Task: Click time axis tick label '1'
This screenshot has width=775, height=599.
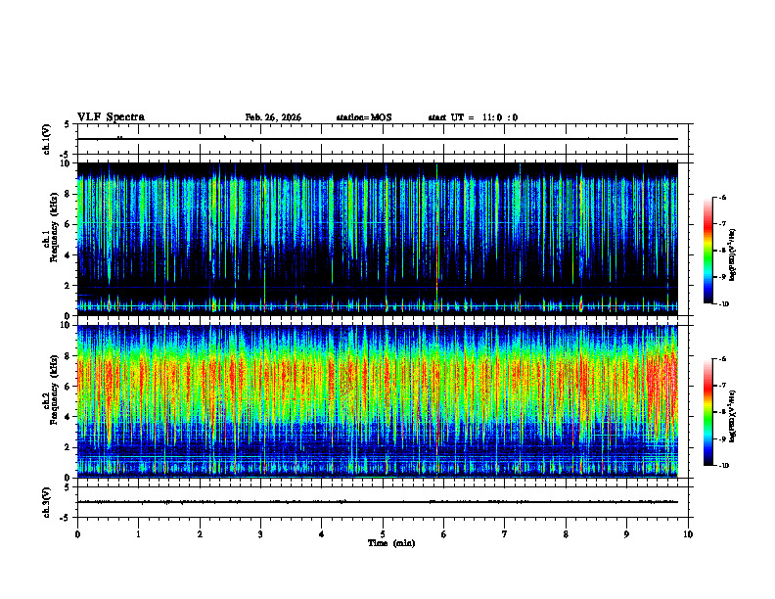Action: (x=139, y=534)
